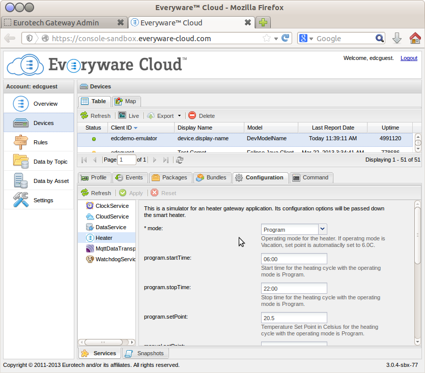The width and height of the screenshot is (425, 373).
Task: Open Settings in the sidebar
Action: pyautogui.click(x=39, y=200)
